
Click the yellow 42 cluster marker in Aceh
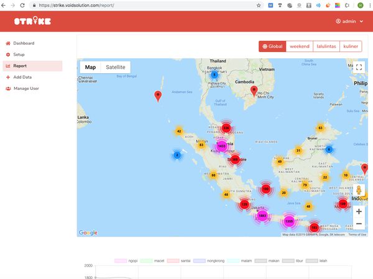179,131
